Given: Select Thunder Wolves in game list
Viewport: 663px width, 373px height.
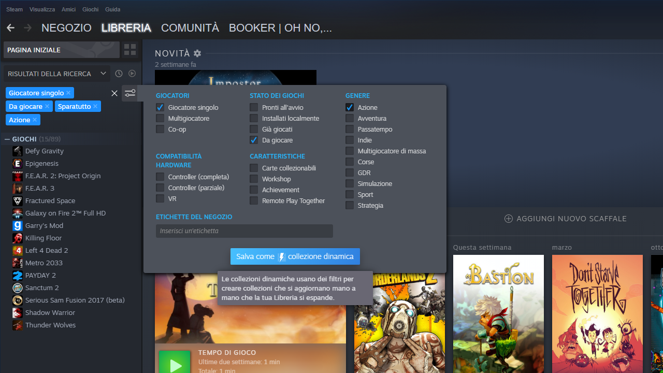Looking at the screenshot, I should [x=50, y=325].
